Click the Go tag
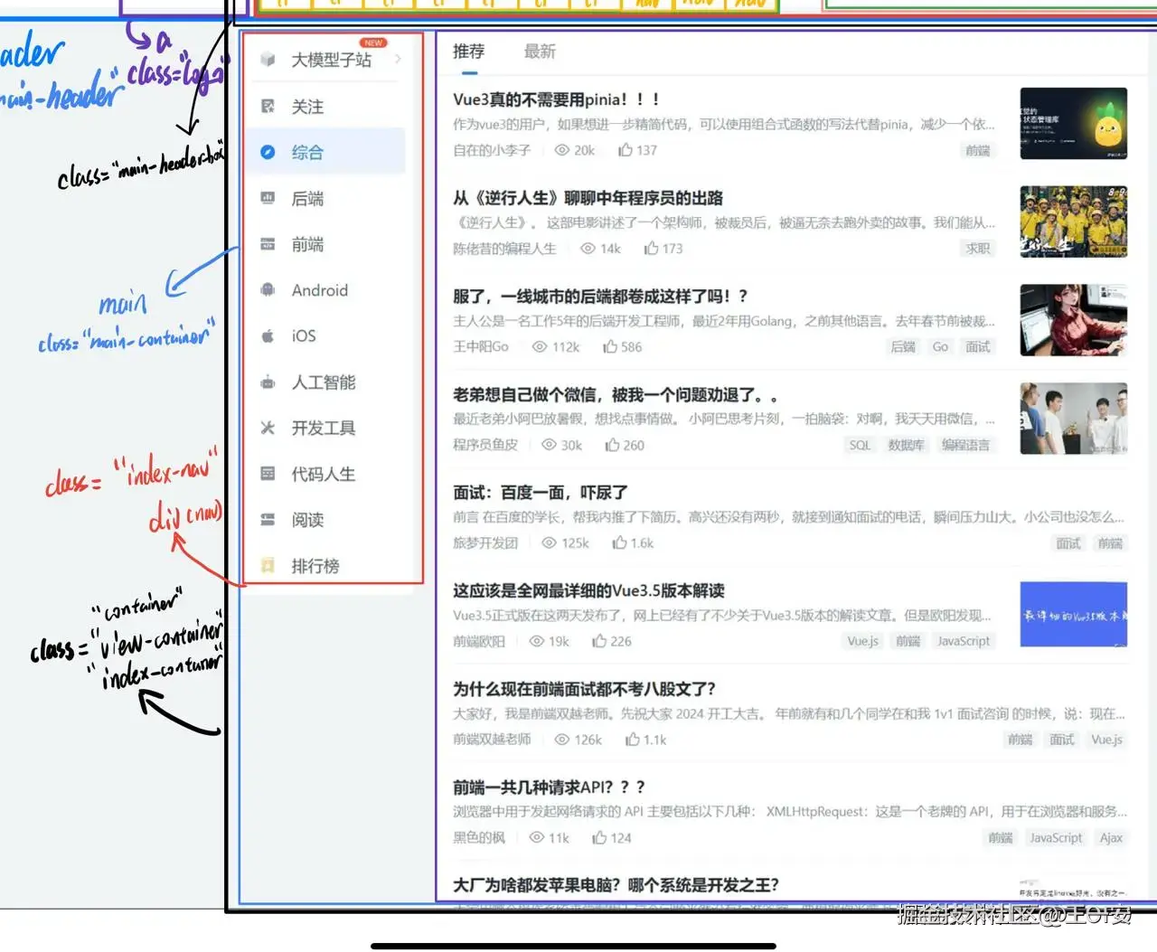Image resolution: width=1157 pixels, height=952 pixels. pos(940,346)
